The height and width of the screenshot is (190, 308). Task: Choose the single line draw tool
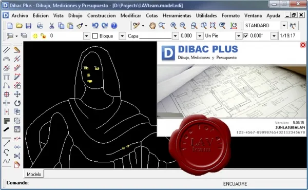click(x=7, y=143)
